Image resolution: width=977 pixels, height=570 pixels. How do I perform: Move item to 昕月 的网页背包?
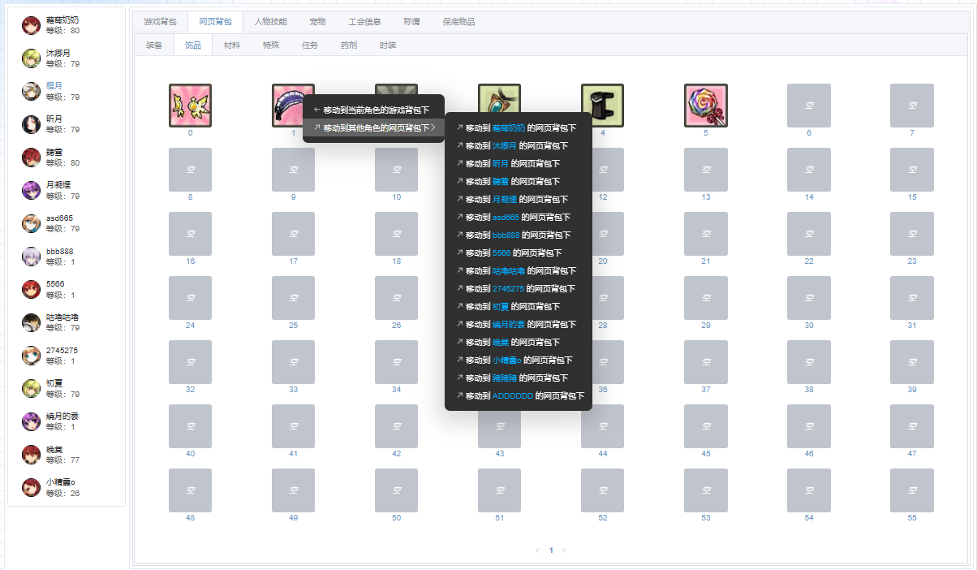[x=519, y=163]
